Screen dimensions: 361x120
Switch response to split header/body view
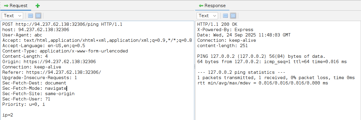225,16
